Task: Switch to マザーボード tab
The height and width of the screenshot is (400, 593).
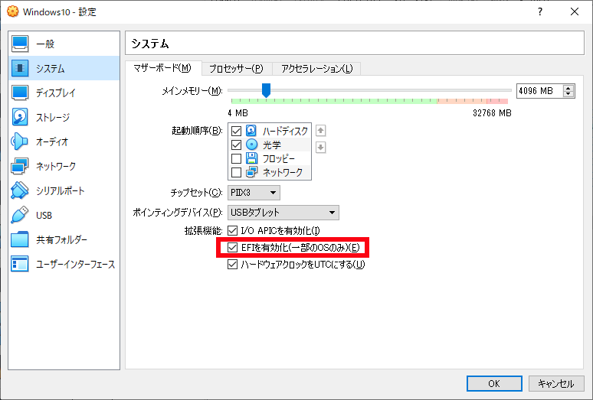Action: click(x=162, y=68)
